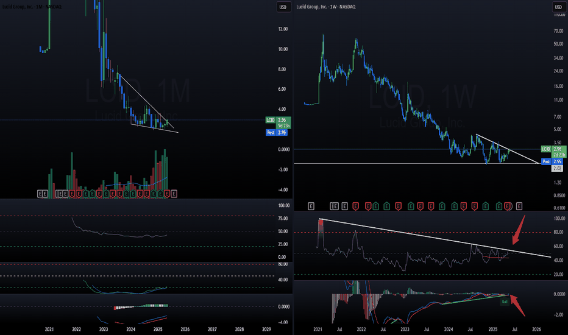Click the first gray earnings E marker, weekly chart
This screenshot has height=335, width=568.
pos(311,206)
